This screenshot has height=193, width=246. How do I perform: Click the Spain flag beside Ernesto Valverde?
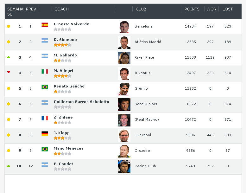[45, 25]
